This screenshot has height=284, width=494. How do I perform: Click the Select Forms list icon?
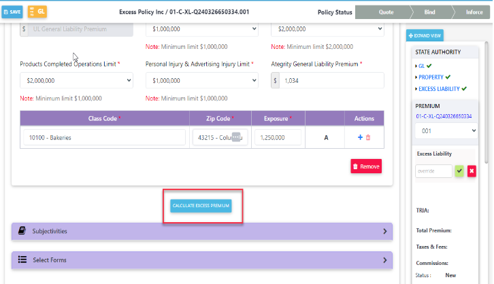(22, 260)
